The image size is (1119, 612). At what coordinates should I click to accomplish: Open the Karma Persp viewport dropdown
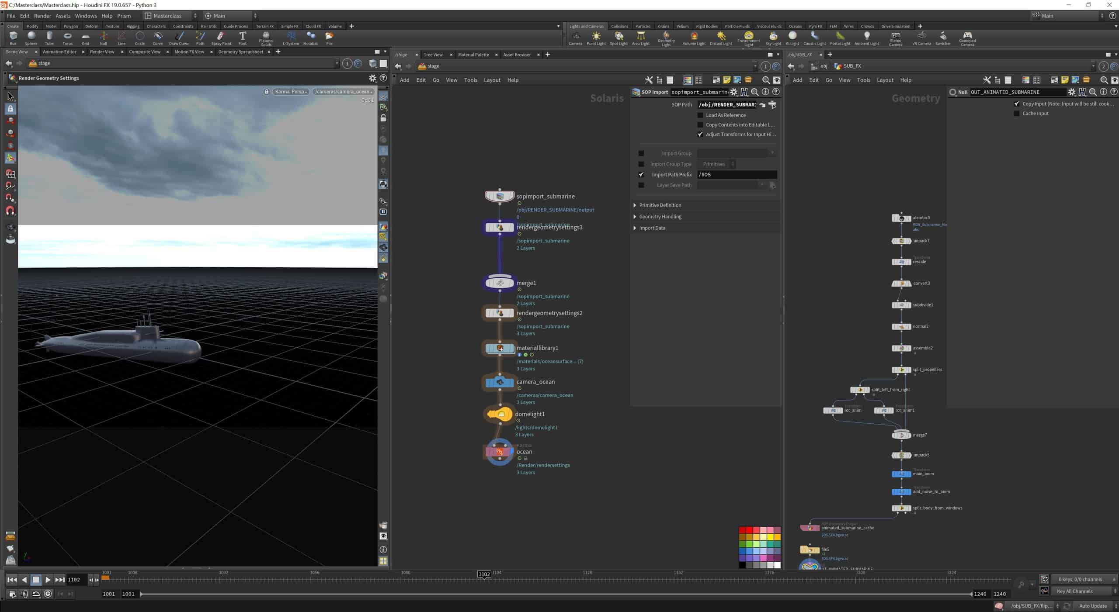(291, 92)
